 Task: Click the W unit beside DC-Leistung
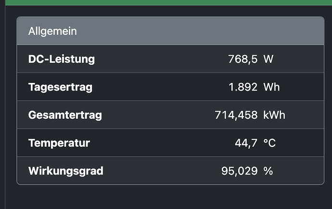(268, 59)
